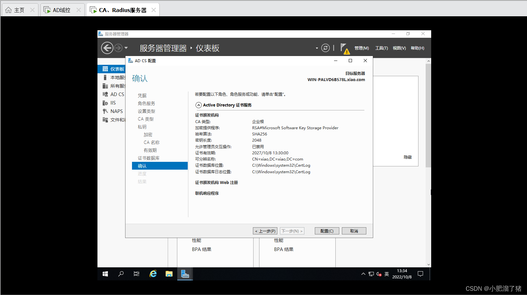Click the back arrow in Server Manager
The image size is (527, 295).
[107, 48]
